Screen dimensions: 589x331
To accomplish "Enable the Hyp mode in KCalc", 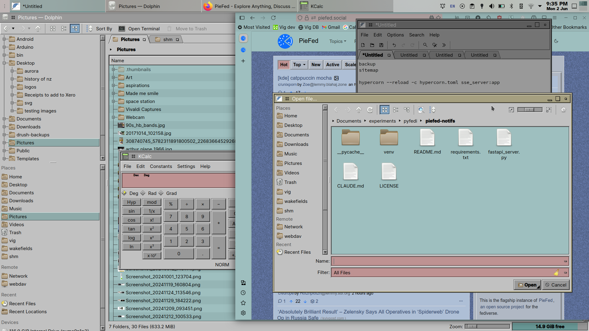I will [x=131, y=202].
